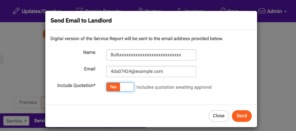Expand the Admin dropdown caret
Image resolution: width=296 pixels, height=131 pixels.
[285, 12]
